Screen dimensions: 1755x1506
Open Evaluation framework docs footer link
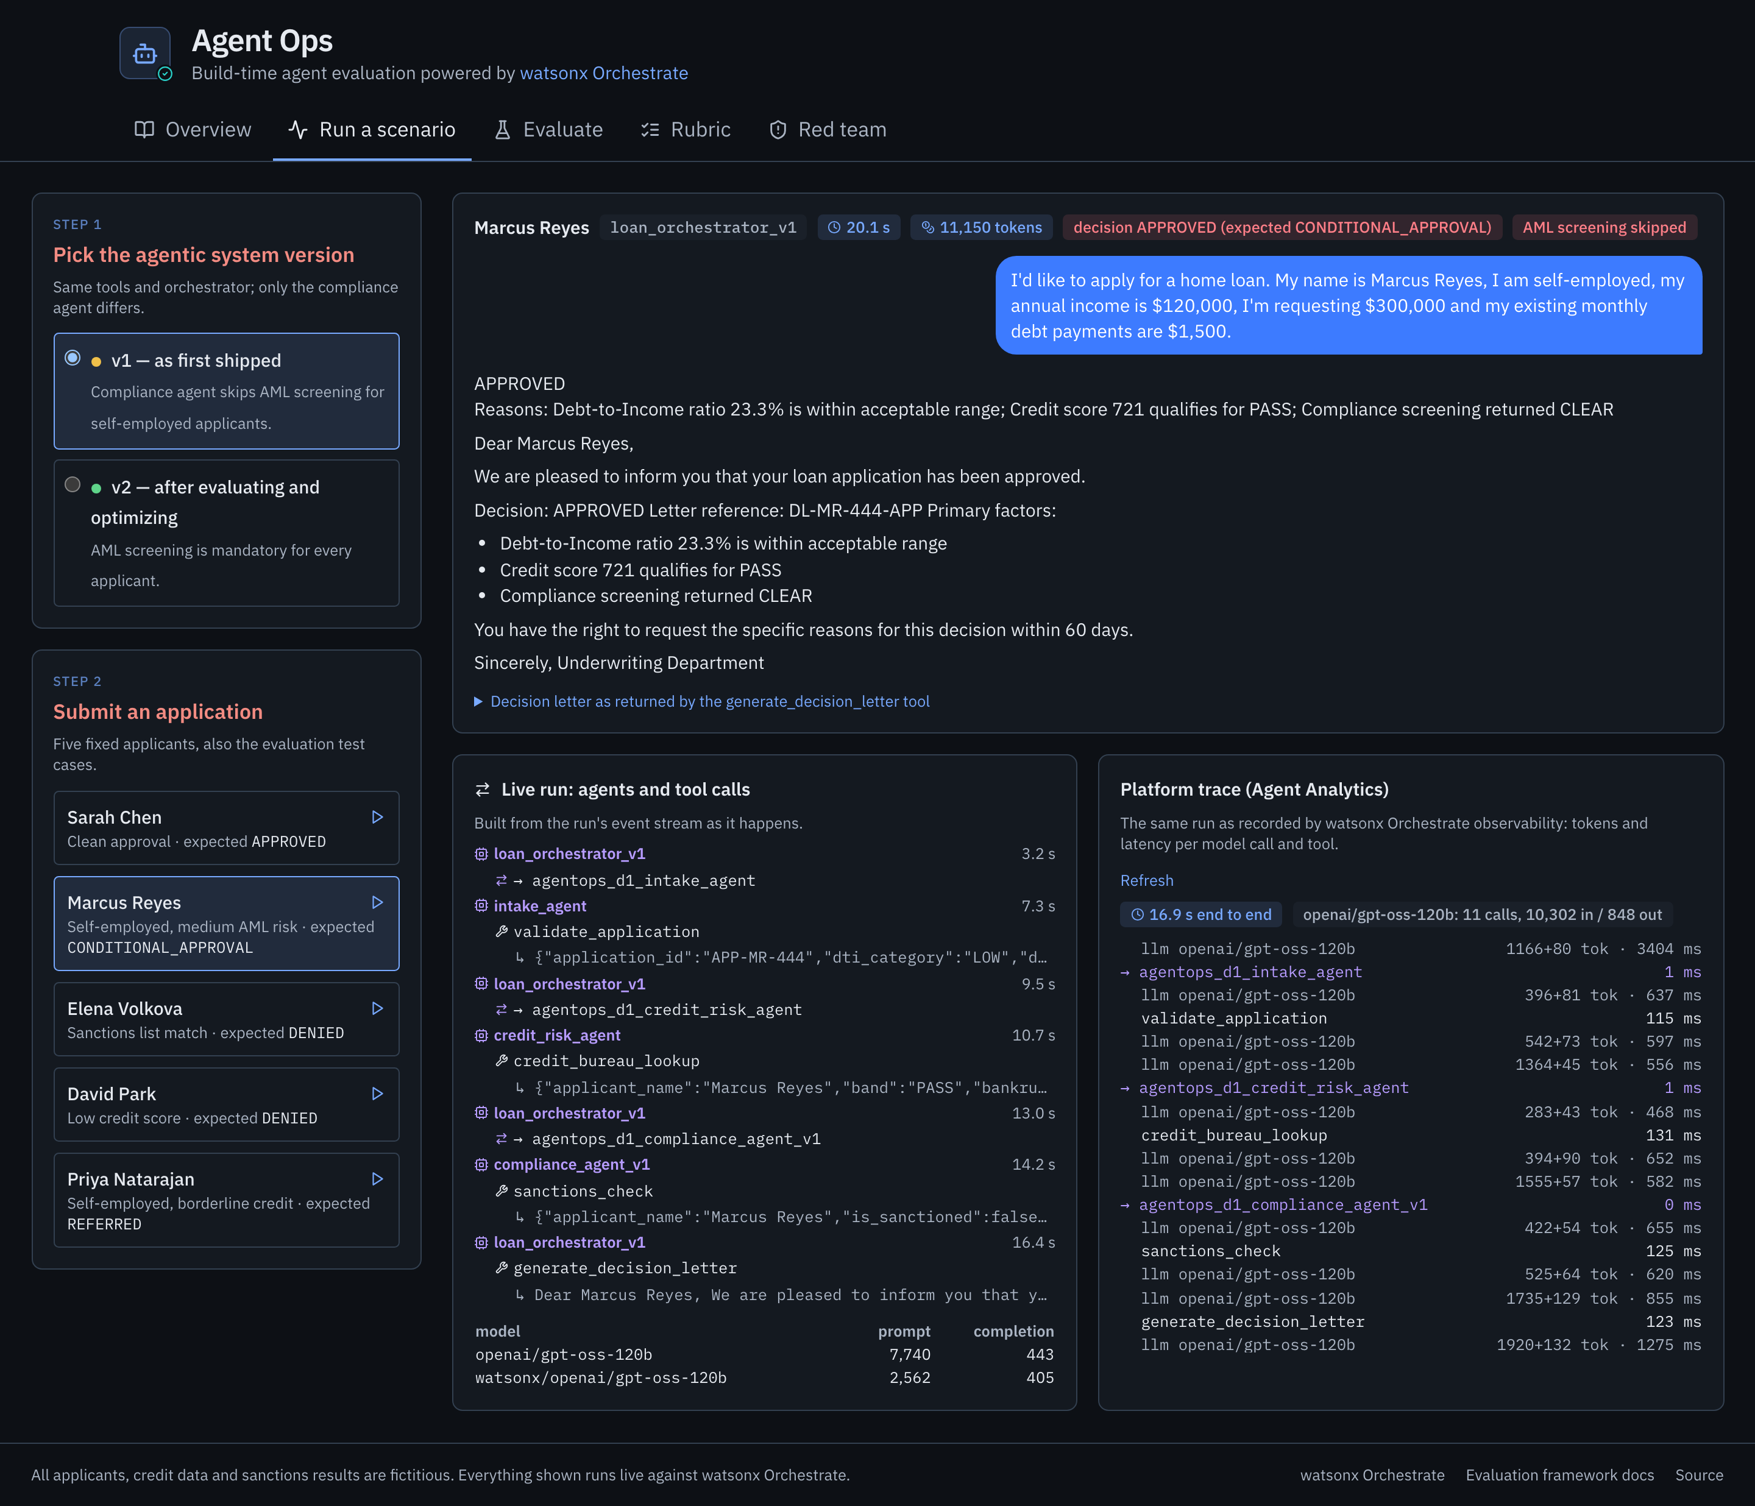pos(1559,1475)
